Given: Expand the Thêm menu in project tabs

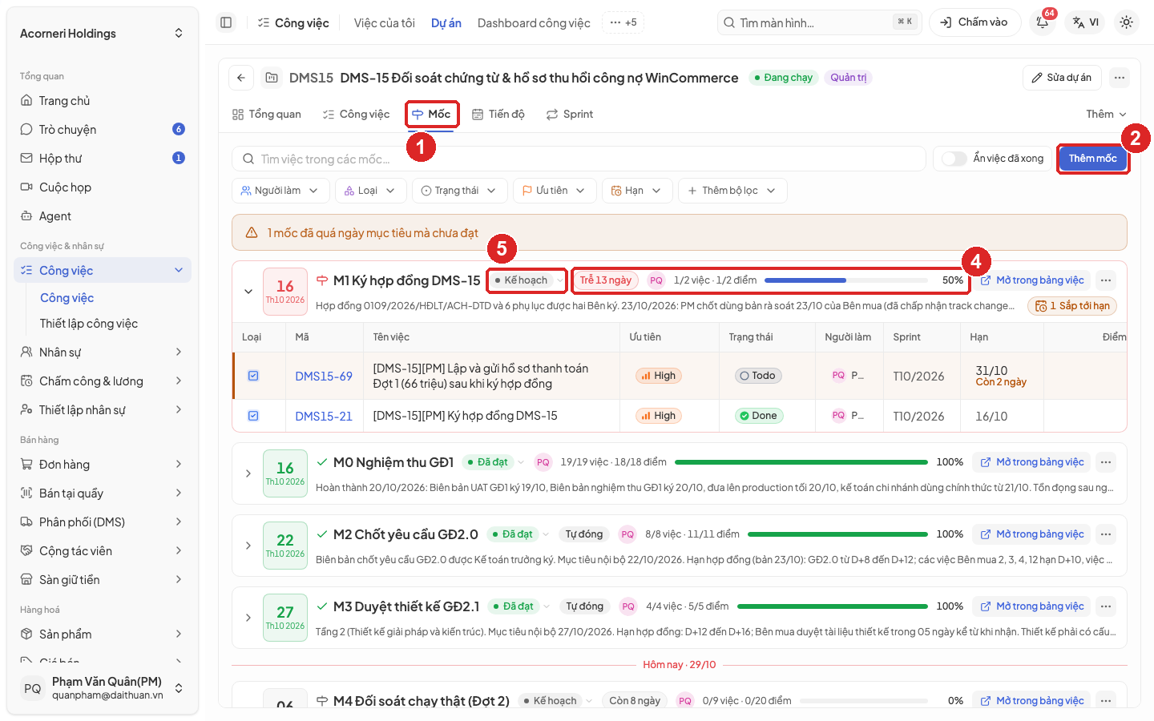Looking at the screenshot, I should point(1106,115).
